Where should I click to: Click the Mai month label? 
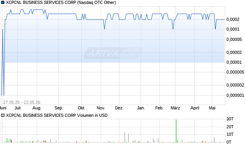(x=212, y=108)
